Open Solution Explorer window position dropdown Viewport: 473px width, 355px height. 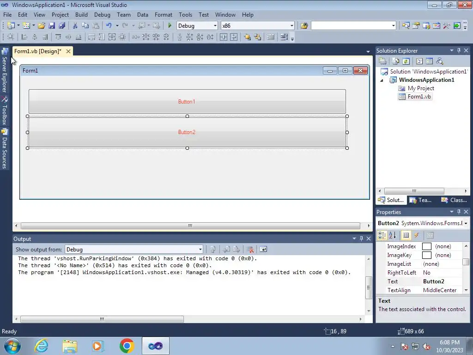(452, 51)
